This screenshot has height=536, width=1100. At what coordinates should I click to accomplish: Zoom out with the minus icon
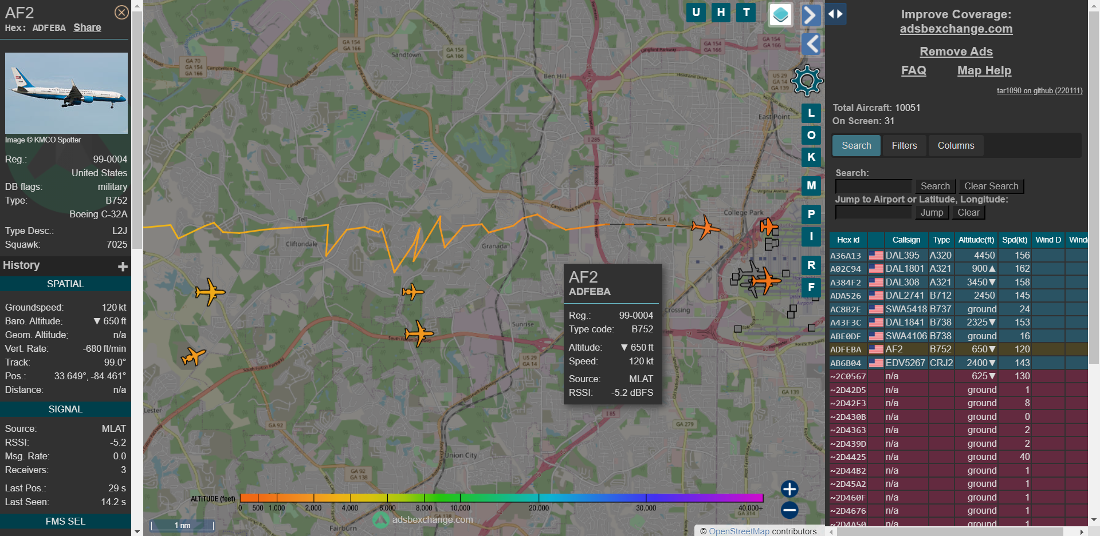(789, 510)
